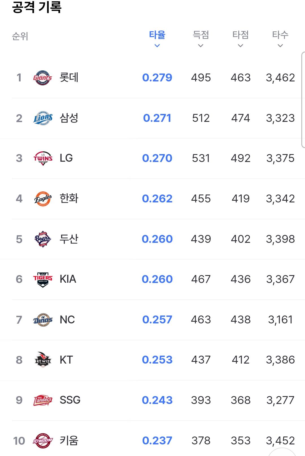This screenshot has height=456, width=305.
Task: Tap the KT Wiz logo
Action: [43, 360]
